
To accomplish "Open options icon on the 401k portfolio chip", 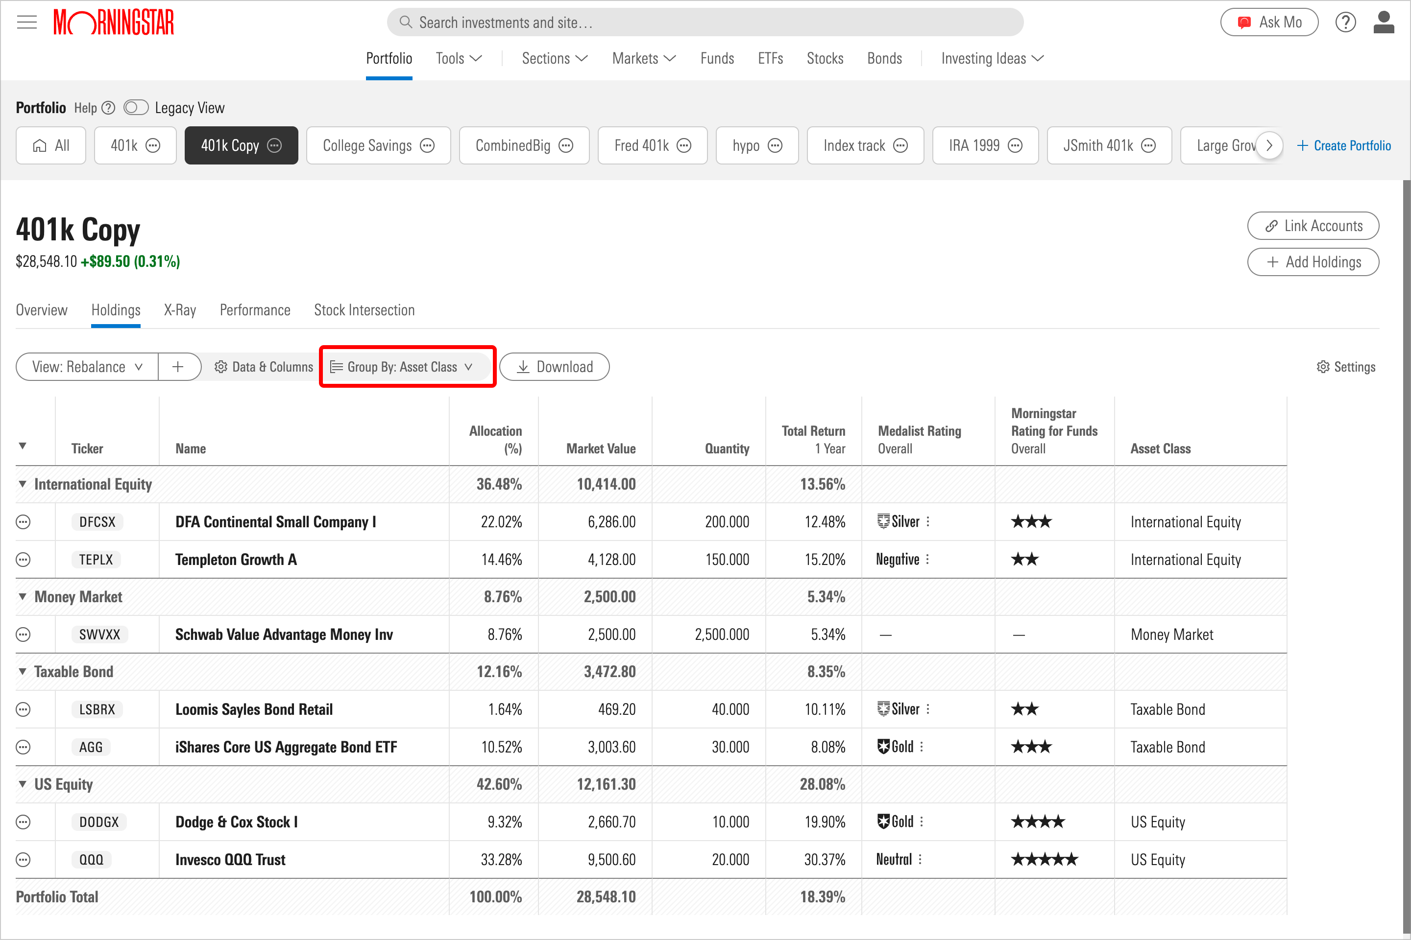I will tap(153, 146).
